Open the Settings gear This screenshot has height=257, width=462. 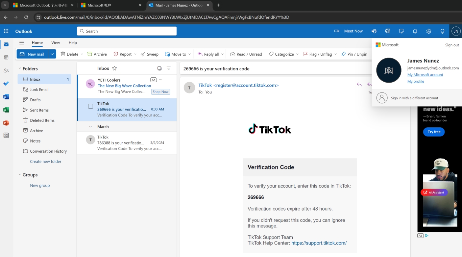pos(429,31)
